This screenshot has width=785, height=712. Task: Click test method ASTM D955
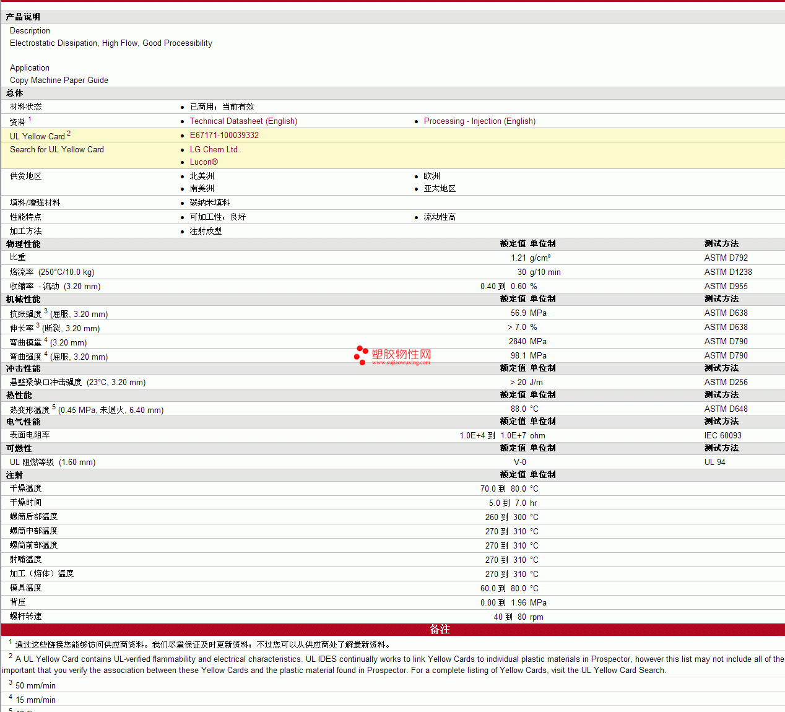(726, 287)
